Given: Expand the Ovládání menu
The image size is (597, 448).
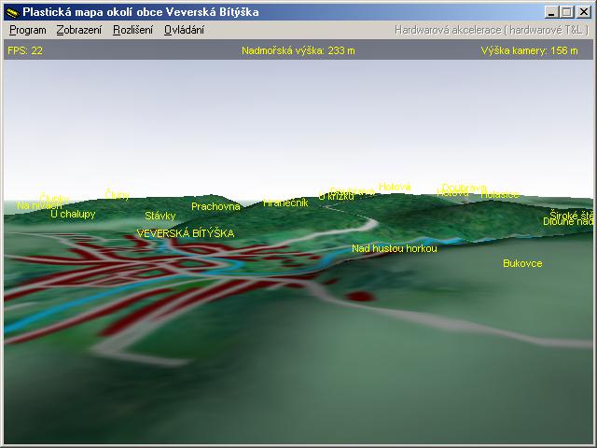Looking at the screenshot, I should 184,30.
